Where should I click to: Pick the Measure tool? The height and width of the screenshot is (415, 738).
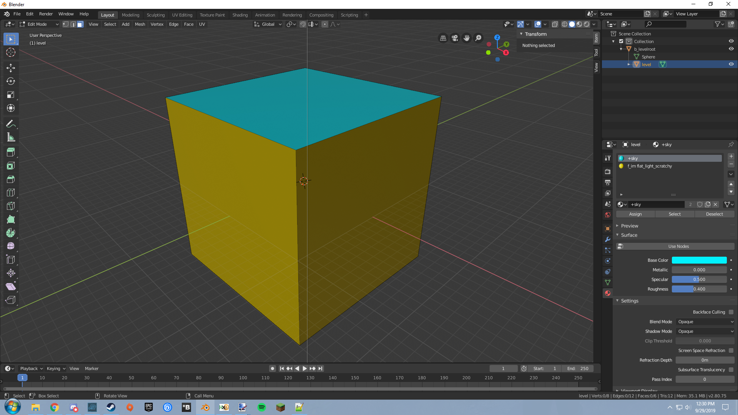[10, 137]
